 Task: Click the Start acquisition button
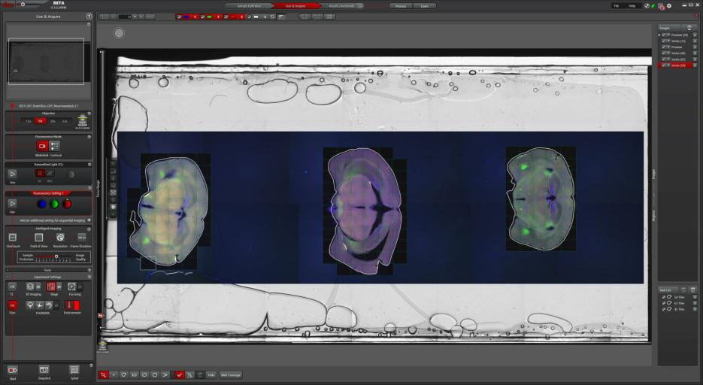(x=13, y=370)
